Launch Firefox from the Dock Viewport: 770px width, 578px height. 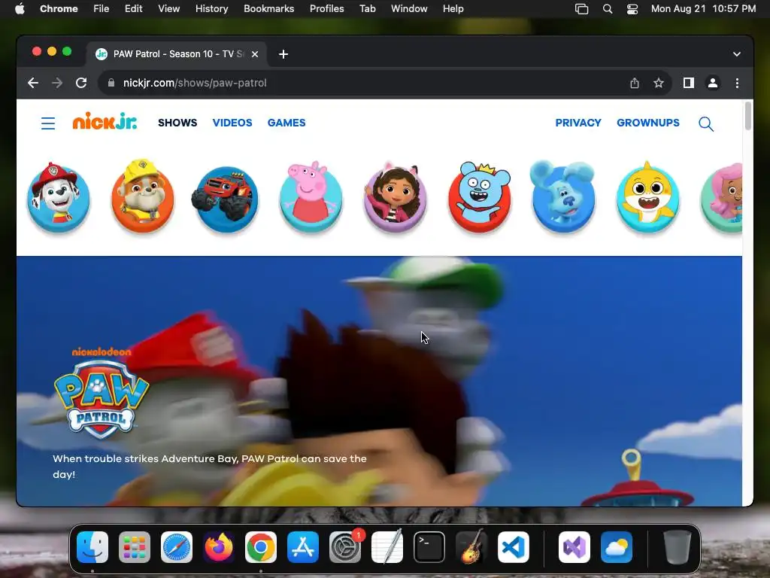tap(219, 547)
